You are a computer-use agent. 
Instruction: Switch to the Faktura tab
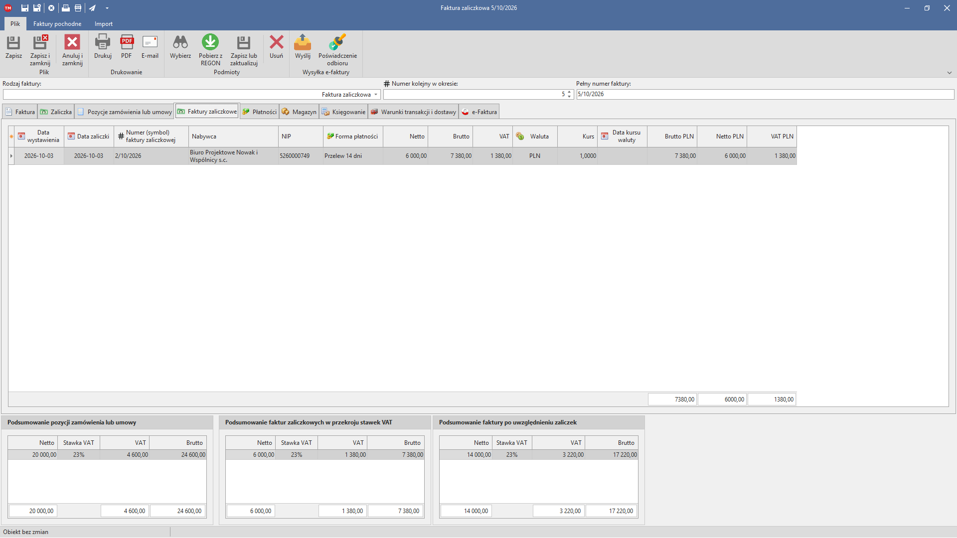(x=20, y=112)
